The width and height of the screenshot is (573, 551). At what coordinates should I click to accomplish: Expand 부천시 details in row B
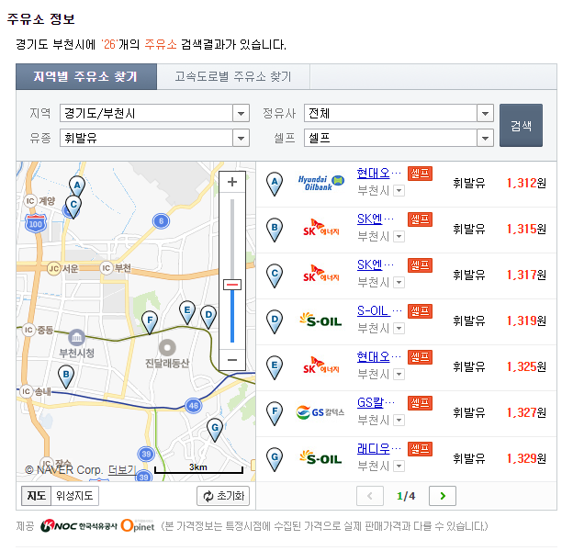[x=399, y=237]
